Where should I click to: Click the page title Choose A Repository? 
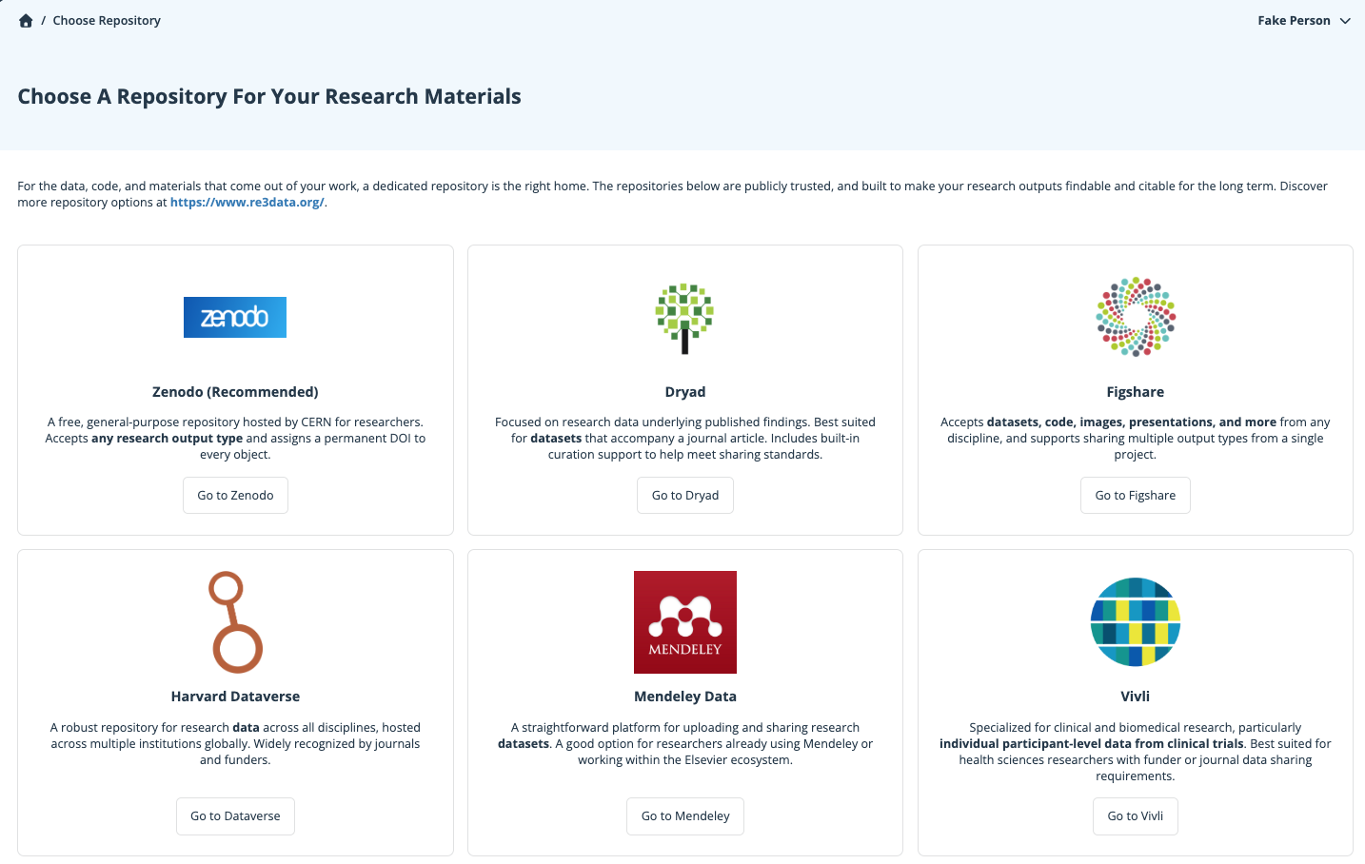point(269,97)
